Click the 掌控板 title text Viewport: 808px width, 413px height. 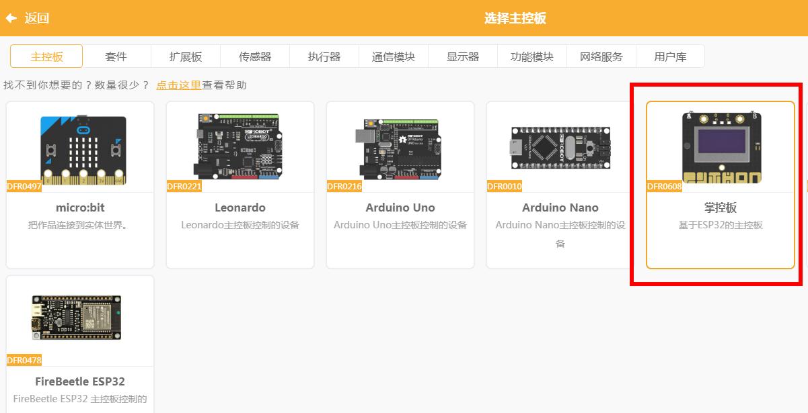click(x=721, y=208)
